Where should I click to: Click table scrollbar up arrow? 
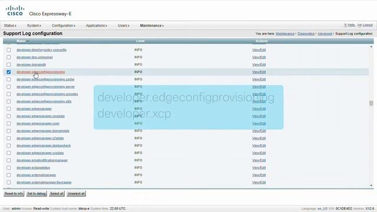[x=371, y=47]
